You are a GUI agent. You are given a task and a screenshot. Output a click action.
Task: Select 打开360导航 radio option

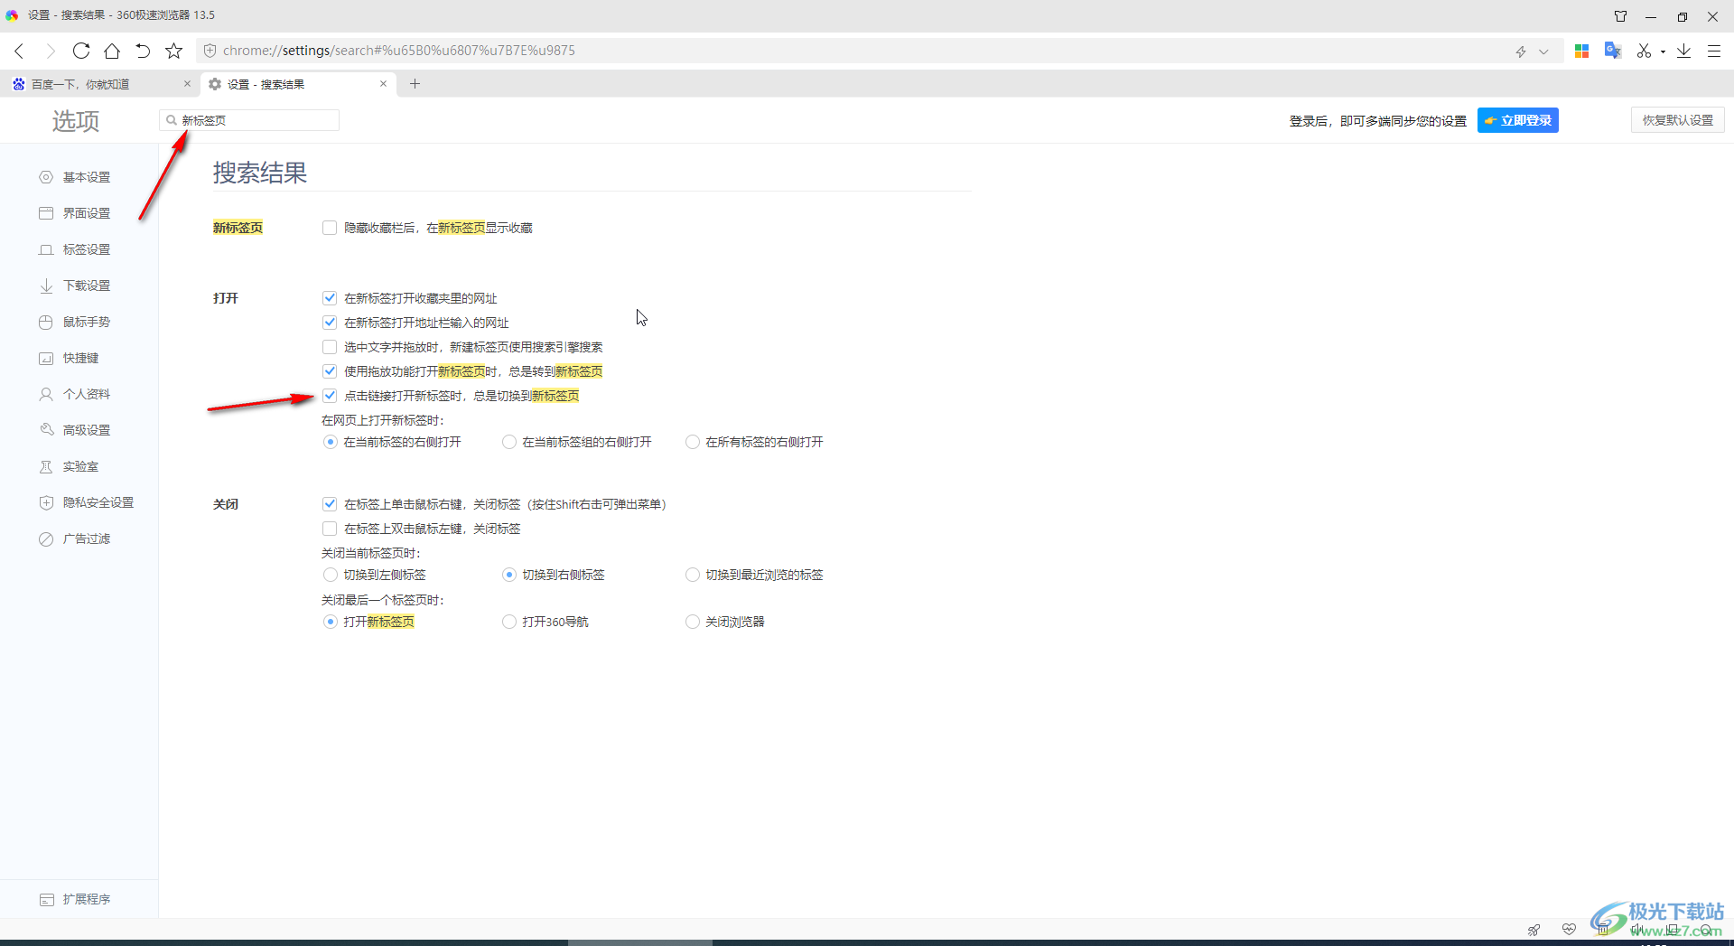point(509,622)
